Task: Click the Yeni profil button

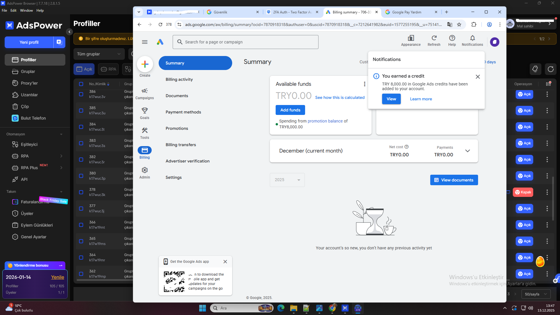Action: [29, 42]
